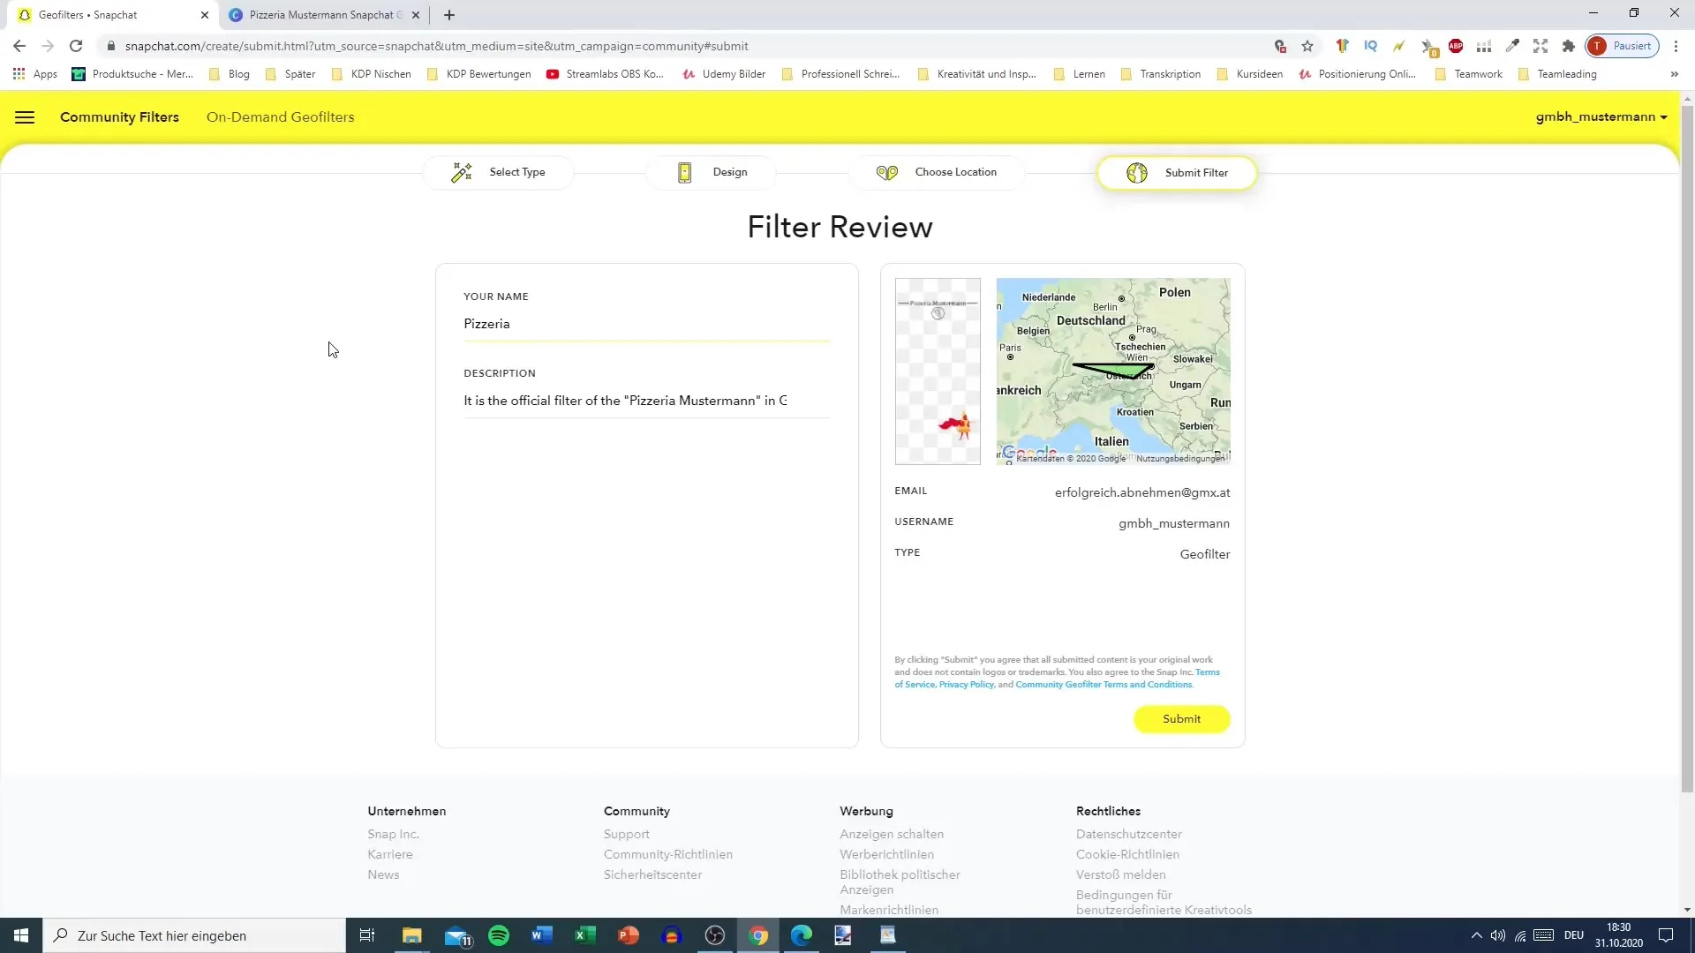Open Chrome extensions puzzle icon
This screenshot has width=1695, height=953.
click(x=1569, y=46)
